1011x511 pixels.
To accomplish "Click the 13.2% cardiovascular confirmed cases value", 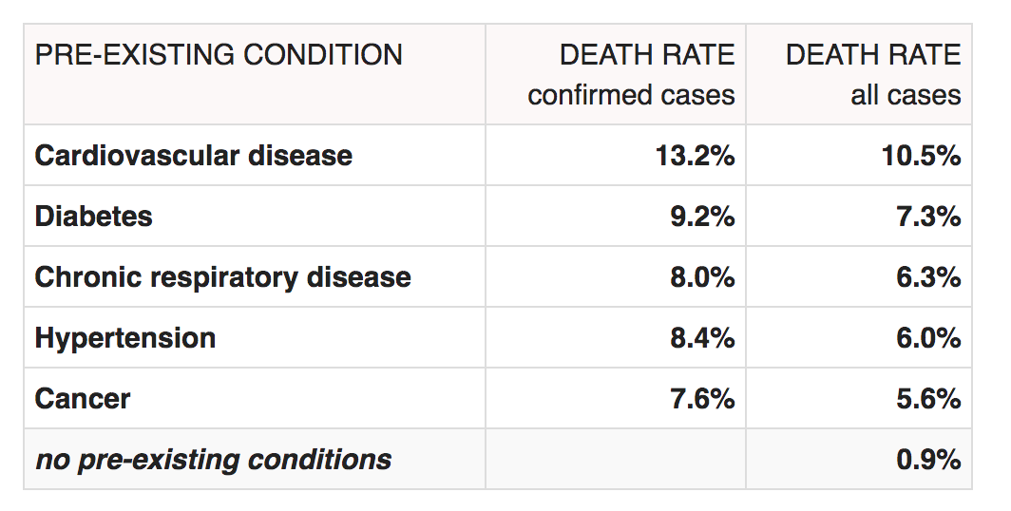I will 695,156.
